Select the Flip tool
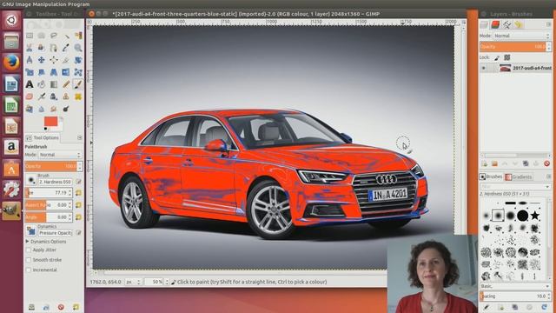Screen dimensions: 556x313 click(x=66, y=72)
